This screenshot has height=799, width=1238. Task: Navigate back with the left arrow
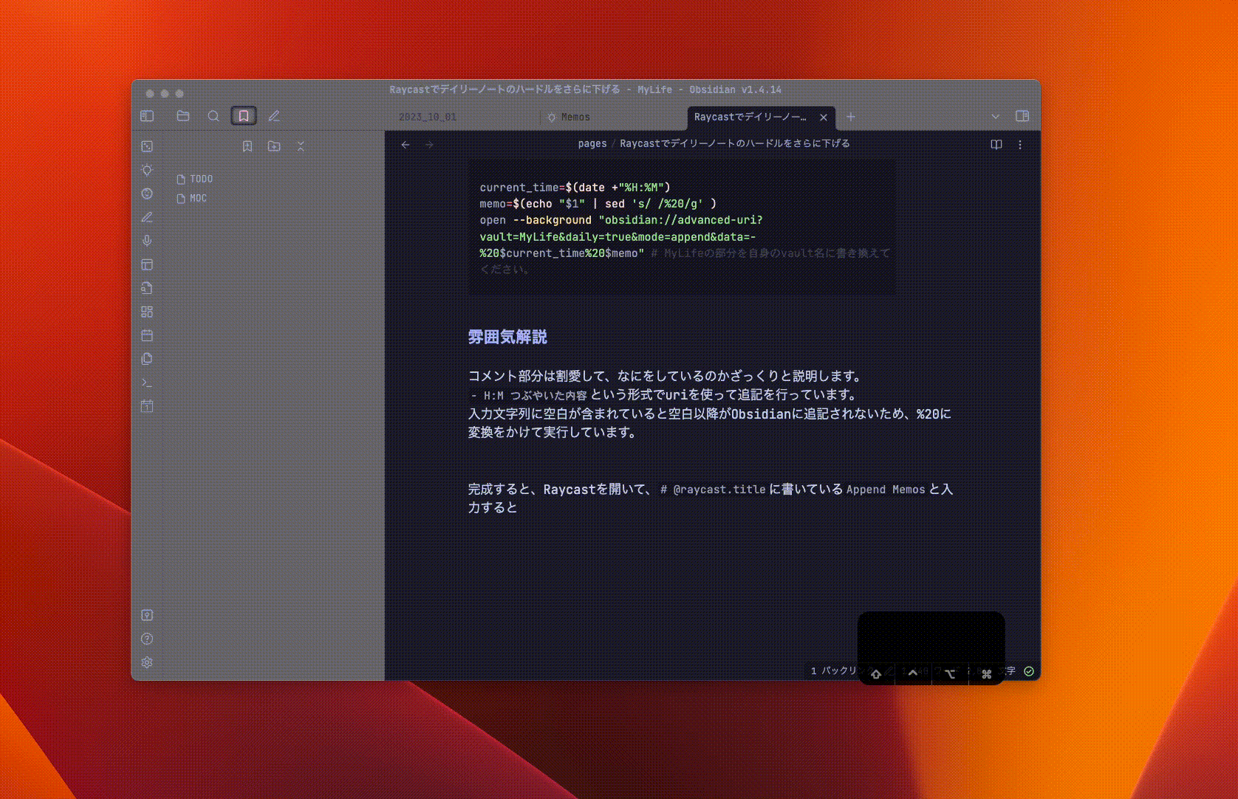406,145
